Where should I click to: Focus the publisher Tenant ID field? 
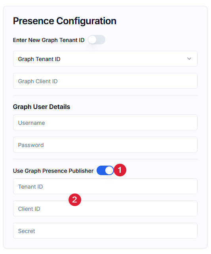(105, 186)
